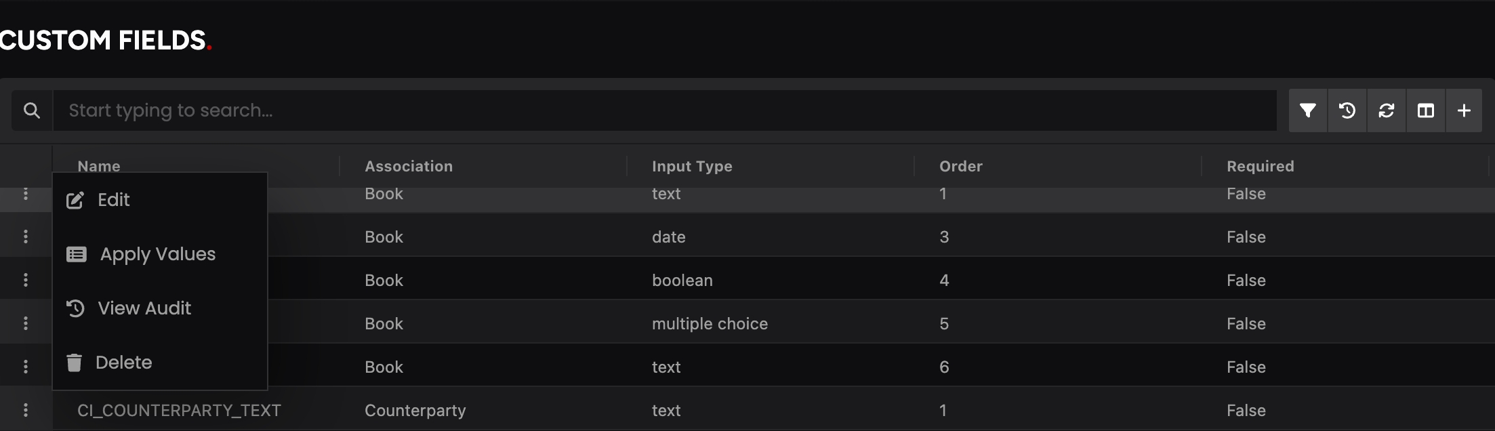Open the column chooser icon
The width and height of the screenshot is (1495, 431).
[1425, 110]
